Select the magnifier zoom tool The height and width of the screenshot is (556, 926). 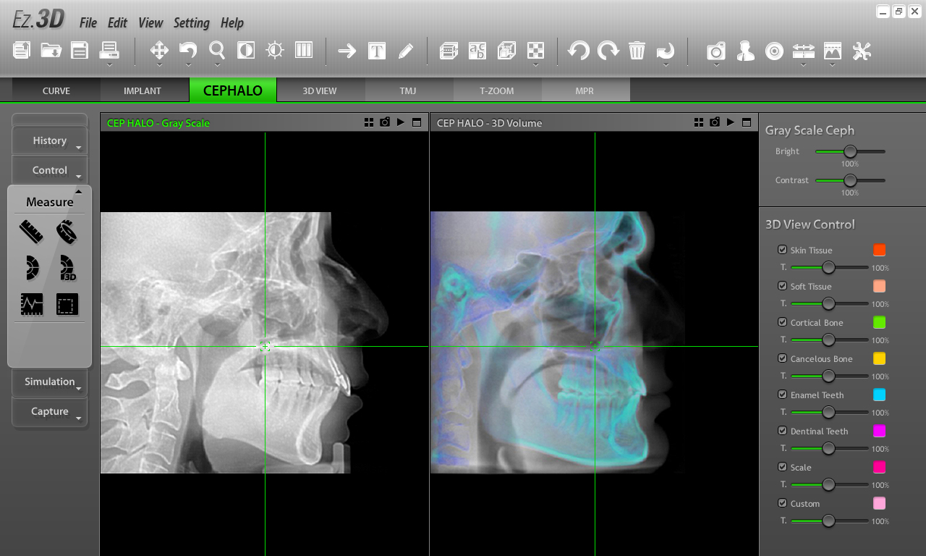coord(217,50)
